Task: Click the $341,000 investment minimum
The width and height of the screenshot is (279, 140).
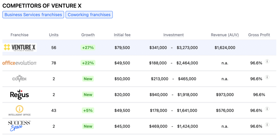Action: click(158, 47)
